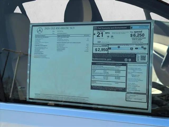Select the 'Government 5-Star Safety Ratings' header

(109, 64)
